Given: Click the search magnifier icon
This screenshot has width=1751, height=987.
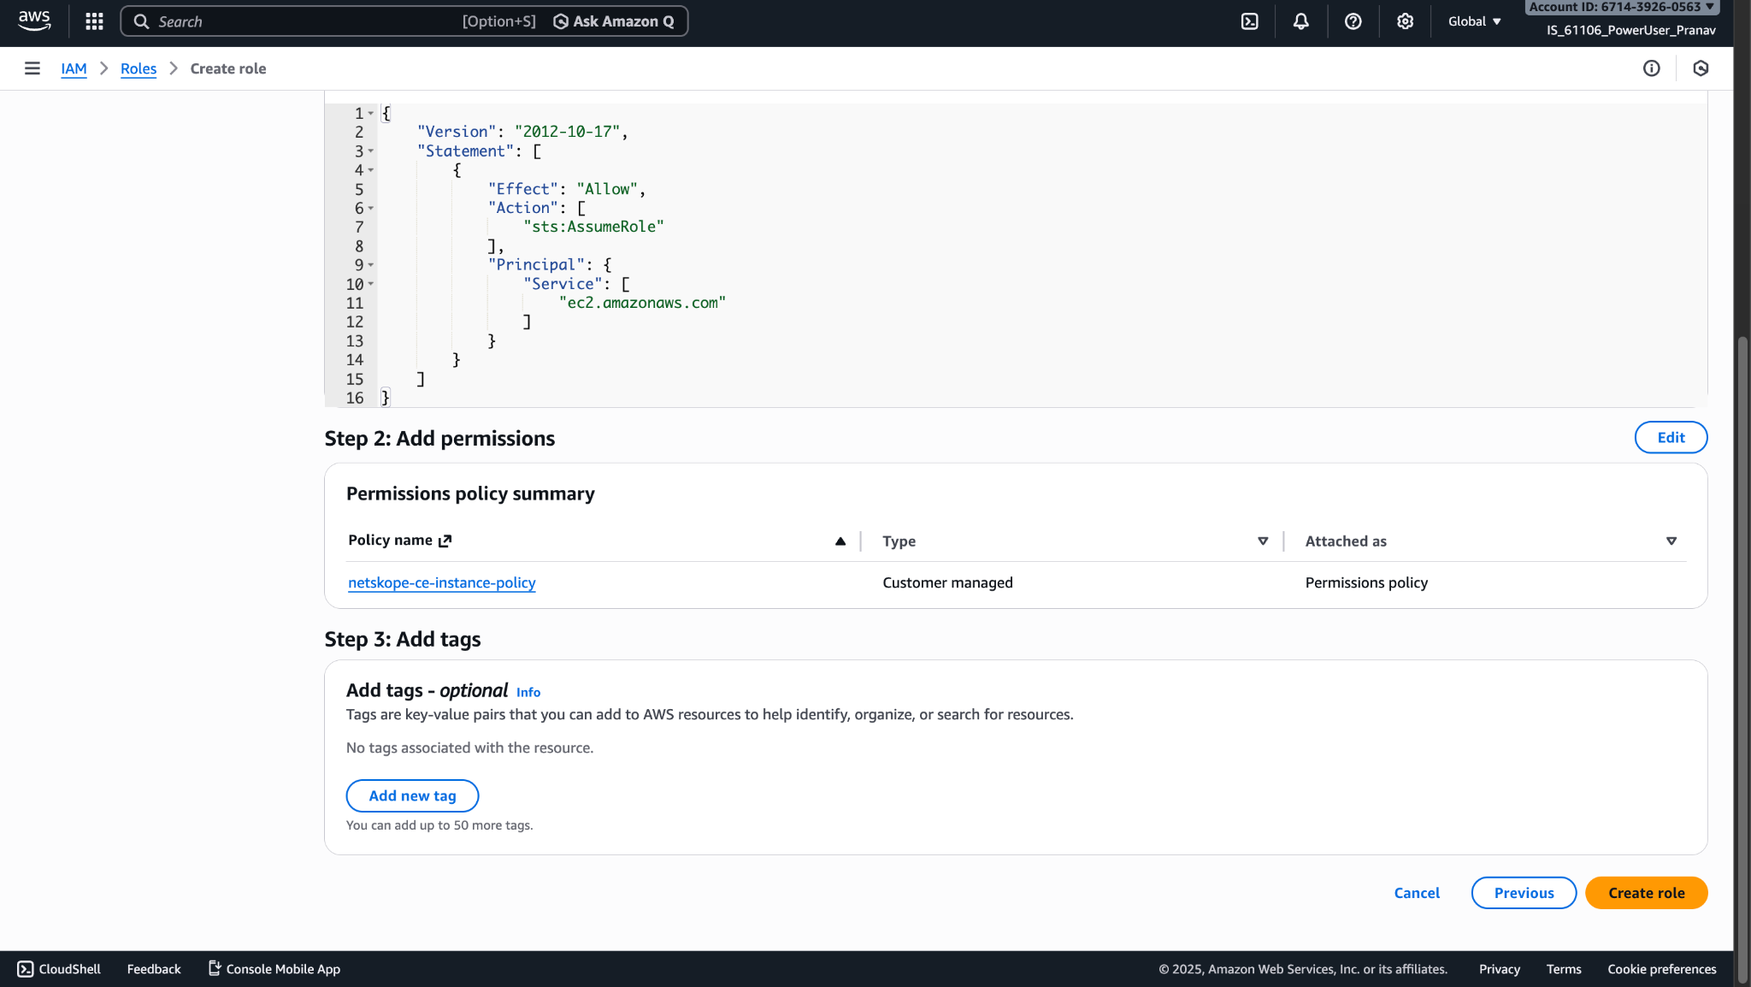Looking at the screenshot, I should (141, 21).
